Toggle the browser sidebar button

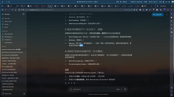(x=3, y=10)
